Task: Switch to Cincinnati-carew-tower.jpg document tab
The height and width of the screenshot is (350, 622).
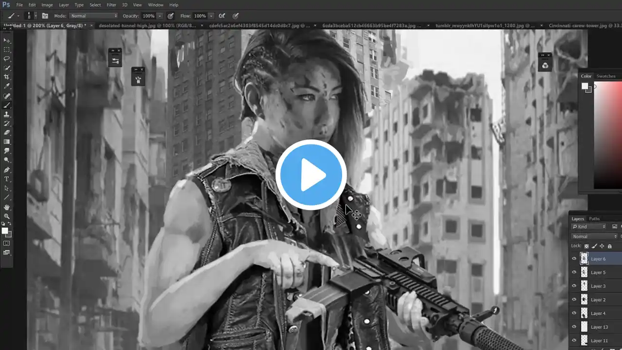Action: [x=585, y=25]
